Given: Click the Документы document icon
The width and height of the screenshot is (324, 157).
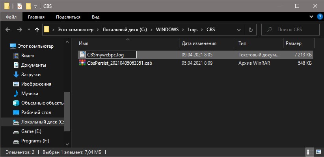Looking at the screenshot, I should tap(16, 65).
